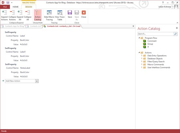
Task: Switch to the Contacts List document tab
Action: (34, 26)
